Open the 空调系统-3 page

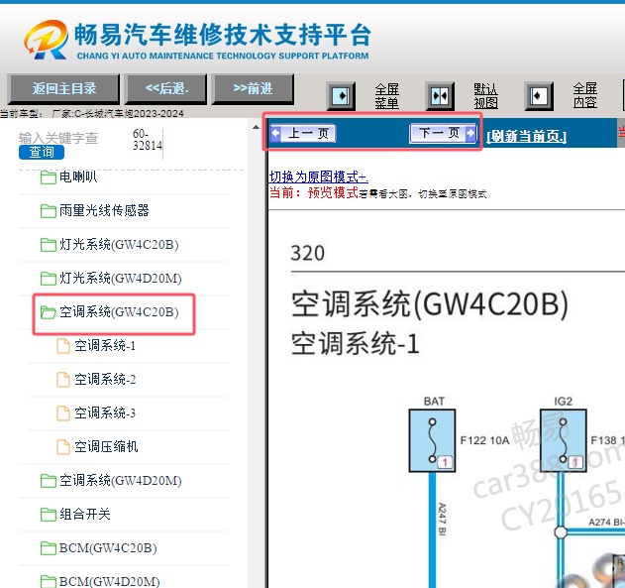click(96, 413)
